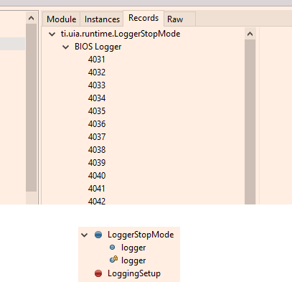Click the Records pane scroll-up arrow

tap(250, 34)
